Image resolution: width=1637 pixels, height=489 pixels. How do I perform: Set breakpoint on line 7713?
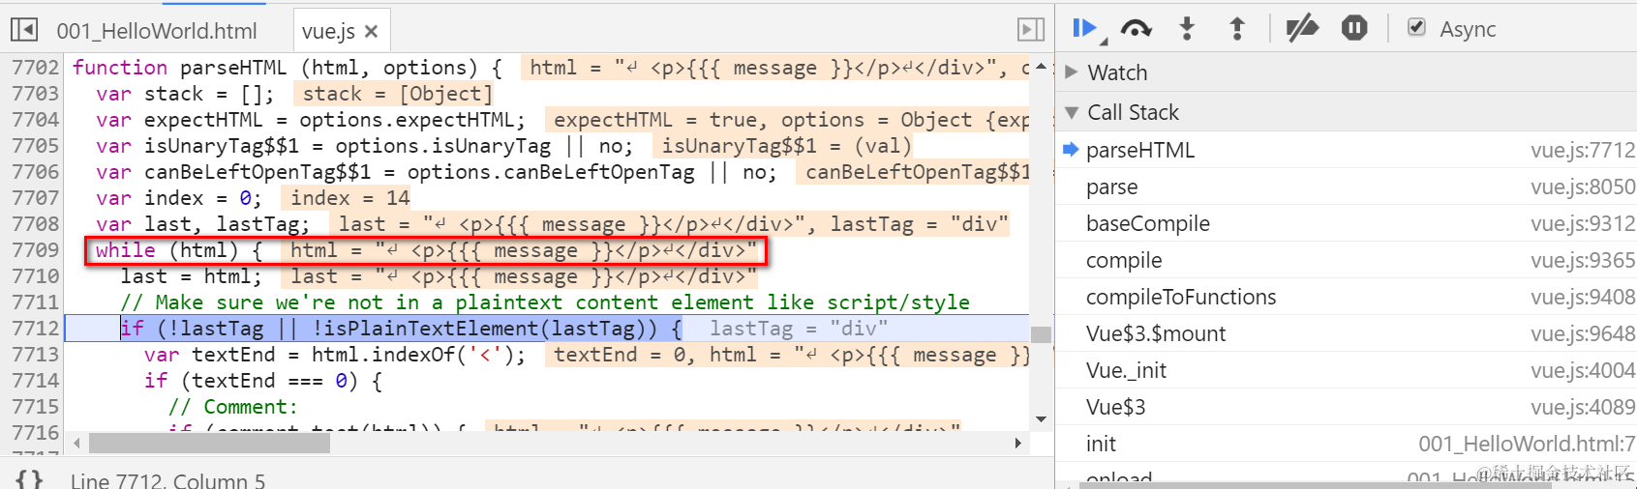coord(35,355)
